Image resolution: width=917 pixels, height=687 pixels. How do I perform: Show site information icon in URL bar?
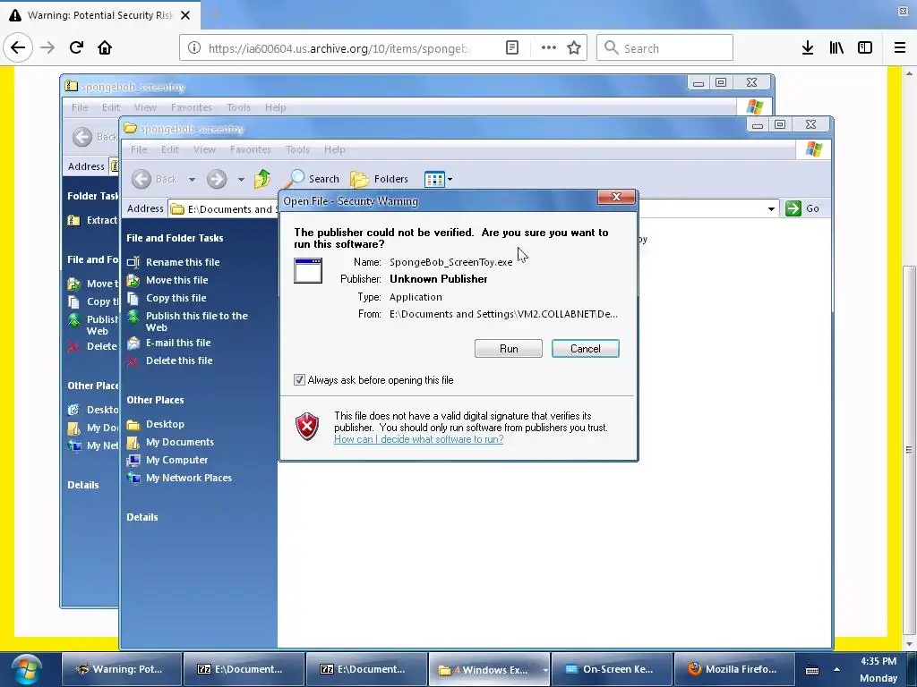193,48
